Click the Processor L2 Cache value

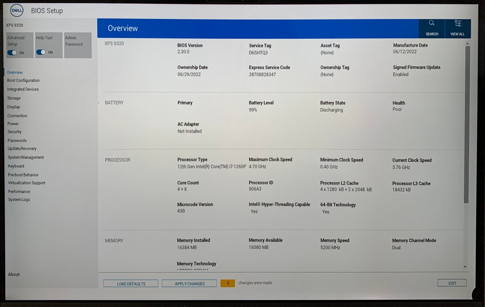click(346, 190)
